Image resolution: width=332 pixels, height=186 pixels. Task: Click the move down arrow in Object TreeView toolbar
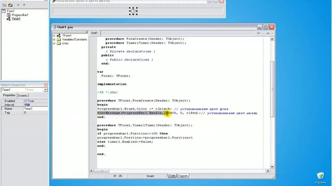[x=24, y=5]
